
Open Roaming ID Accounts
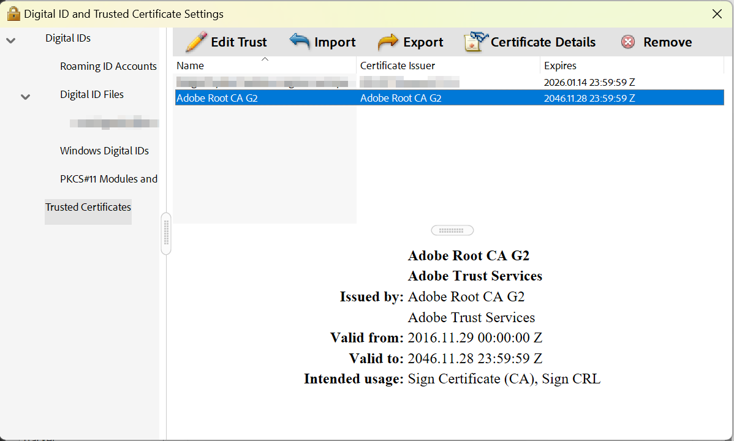coord(108,66)
